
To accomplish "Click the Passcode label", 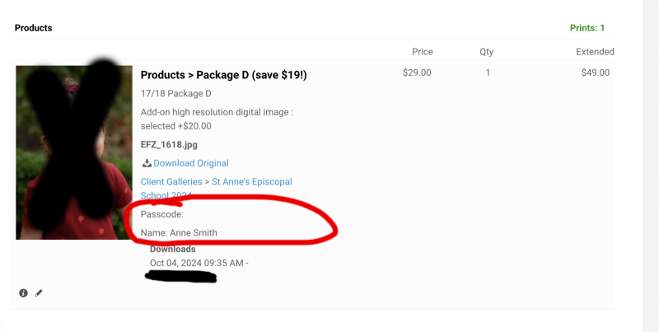I will coord(162,214).
